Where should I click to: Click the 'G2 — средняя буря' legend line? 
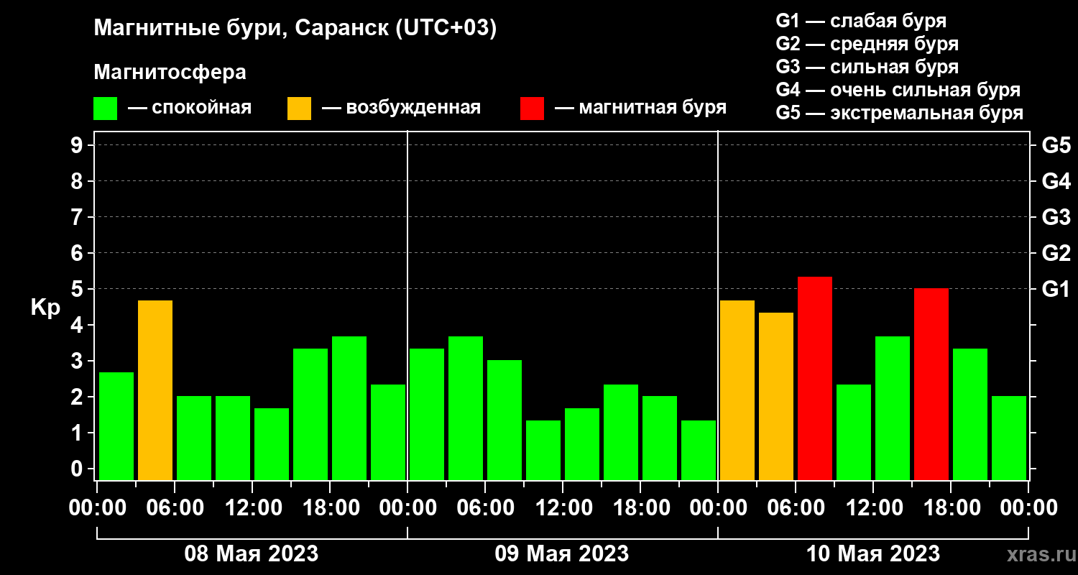[867, 44]
